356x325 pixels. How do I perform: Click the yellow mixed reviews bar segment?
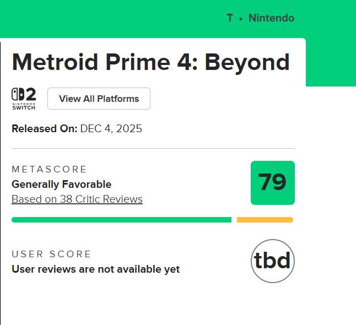pos(265,220)
